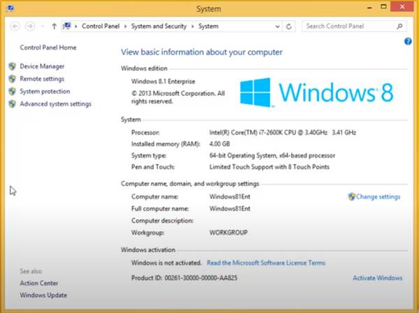The width and height of the screenshot is (419, 313).
Task: Open Windows Update under See also
Action: click(x=43, y=296)
